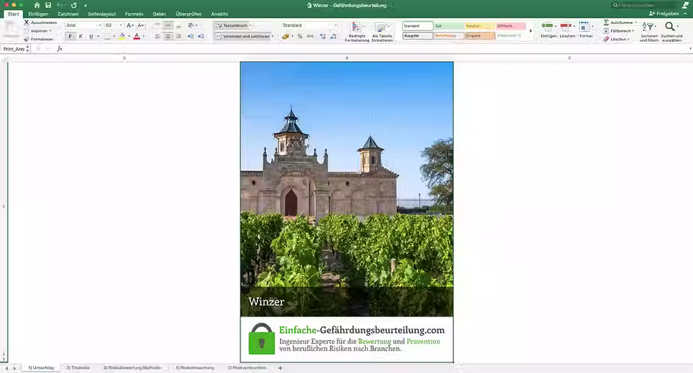Image resolution: width=693 pixels, height=373 pixels.
Task: Apply percent style
Action: click(300, 36)
